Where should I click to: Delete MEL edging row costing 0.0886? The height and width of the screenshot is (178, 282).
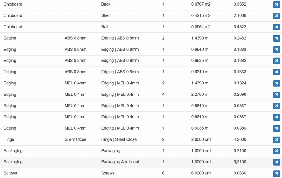point(276,128)
